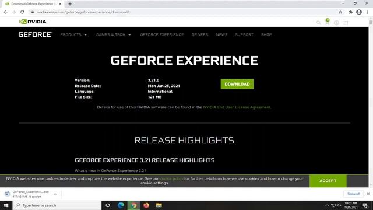Click the NVIDIA logo in the header
This screenshot has height=210, width=373.
[33, 22]
